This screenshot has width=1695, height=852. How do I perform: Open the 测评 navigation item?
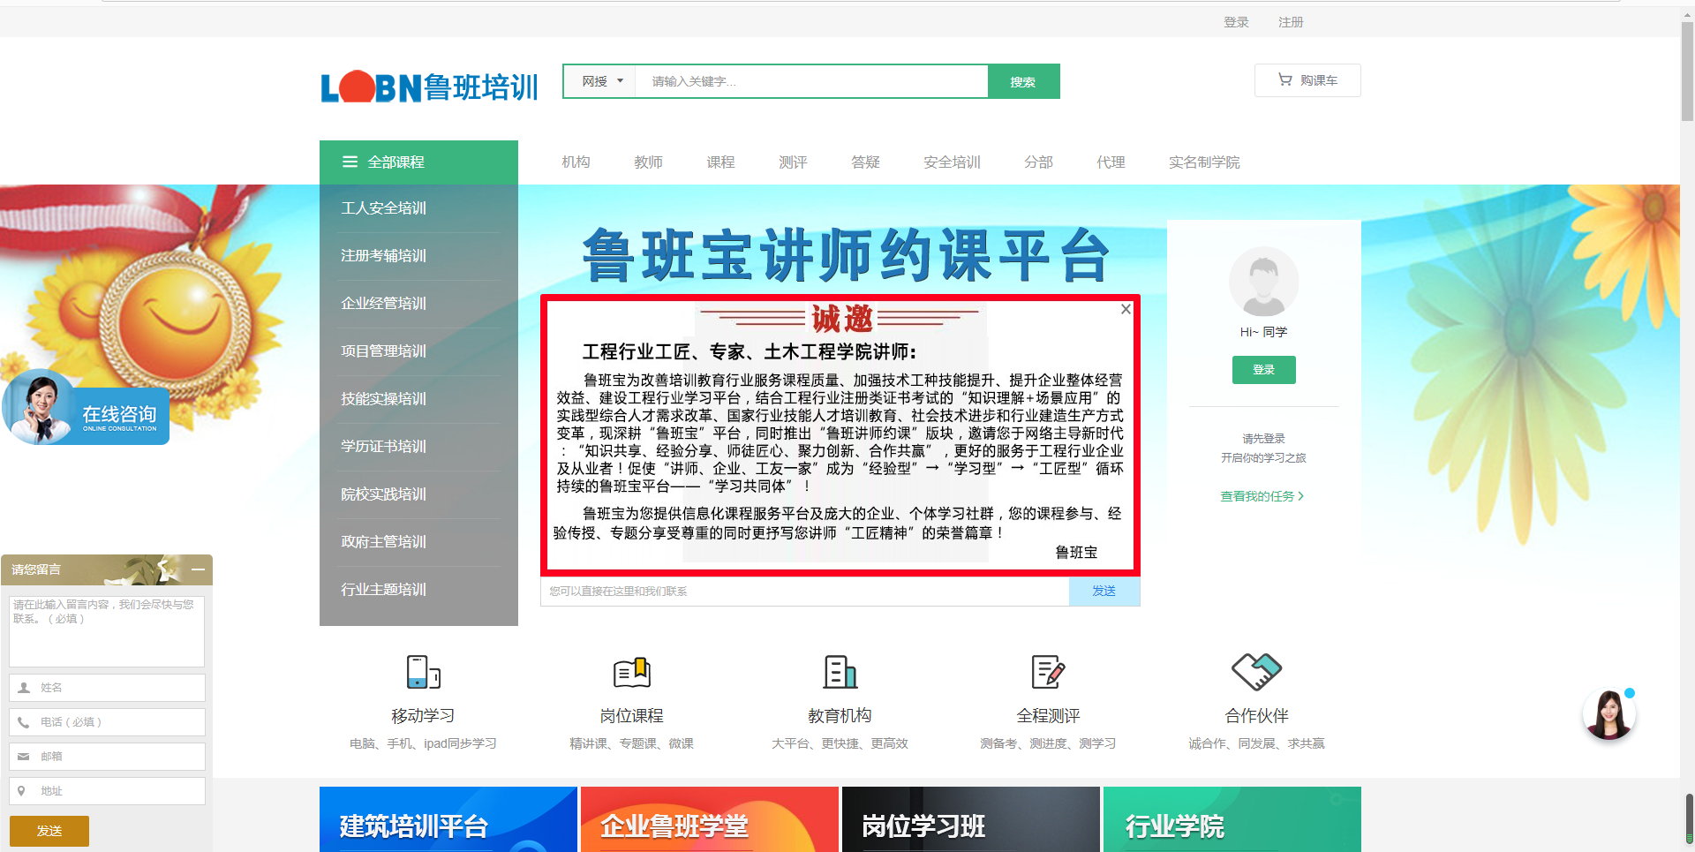pos(793,162)
